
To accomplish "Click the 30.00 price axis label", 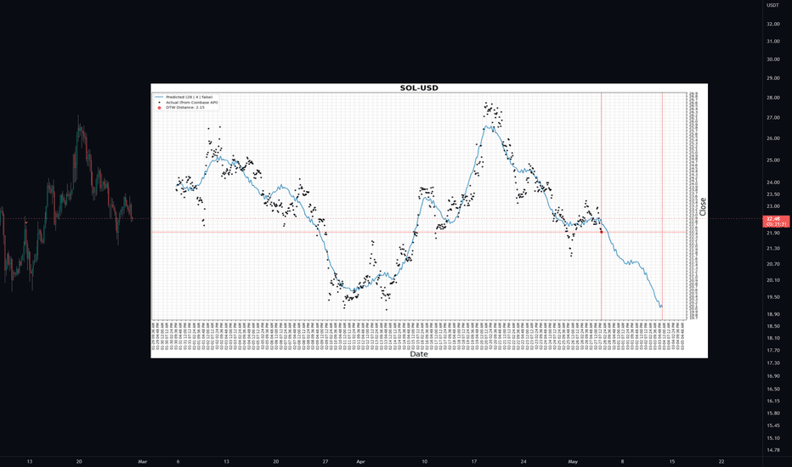I will coord(772,59).
